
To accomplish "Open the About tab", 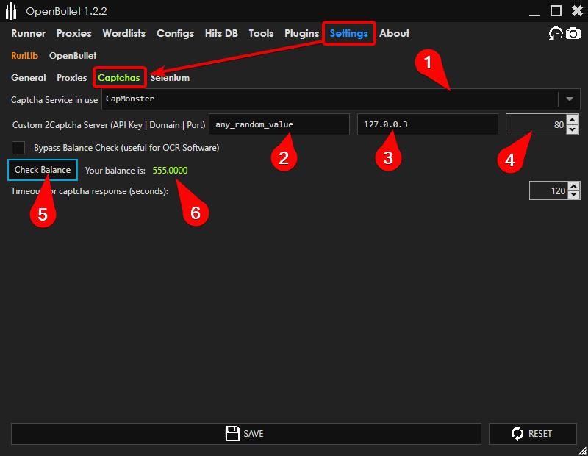I will [x=394, y=33].
